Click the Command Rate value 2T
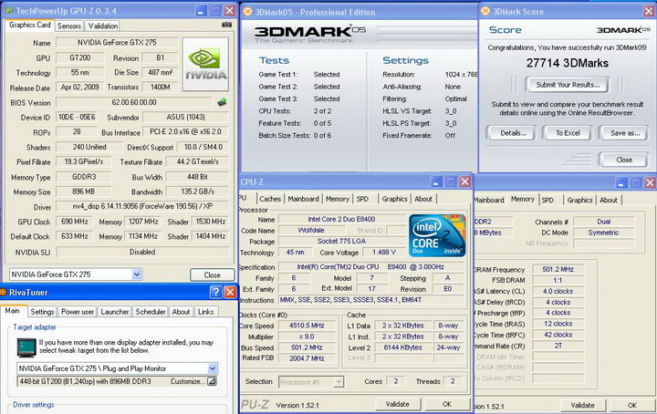 (x=558, y=346)
